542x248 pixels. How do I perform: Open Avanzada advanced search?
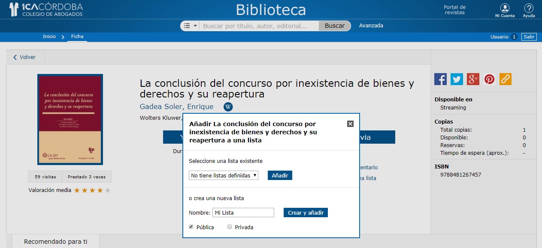coord(371,26)
